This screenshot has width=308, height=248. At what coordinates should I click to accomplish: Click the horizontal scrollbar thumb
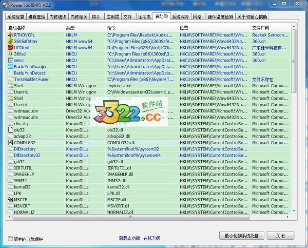pos(131,217)
